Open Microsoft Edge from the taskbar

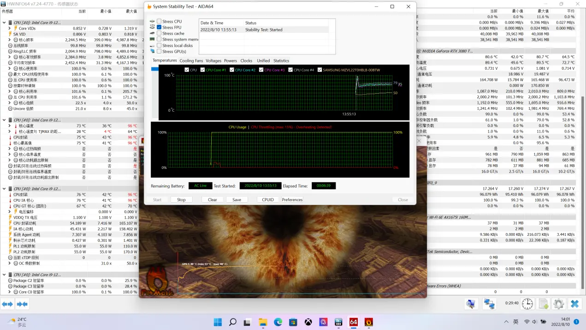278,322
